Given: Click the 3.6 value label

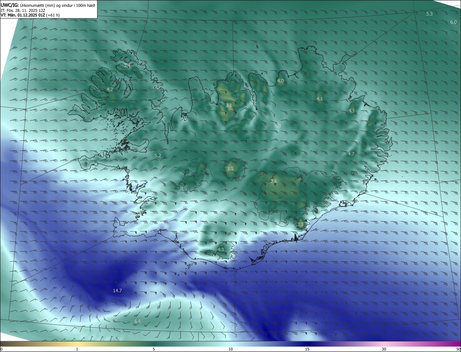Looking at the screenshot, I should 274,181.
